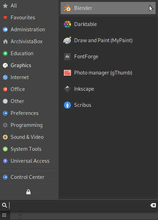
Task: Click the System Tools green icon
Action: pyautogui.click(x=5, y=149)
